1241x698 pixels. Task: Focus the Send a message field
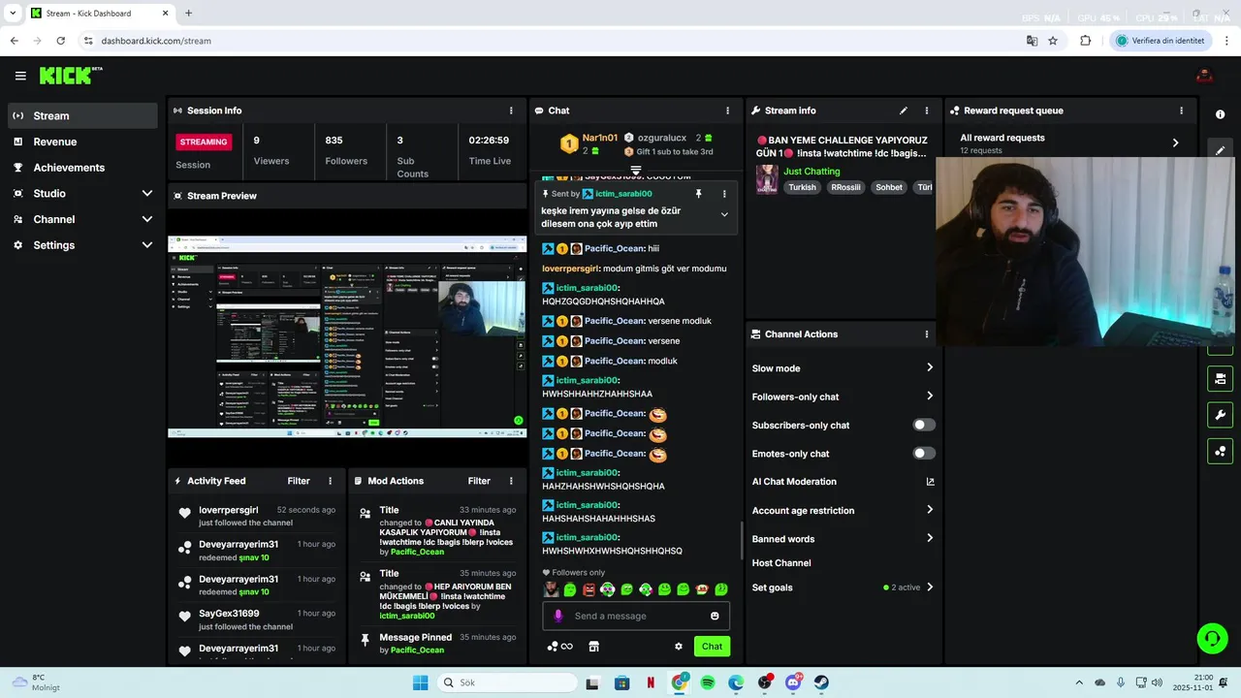(636, 616)
